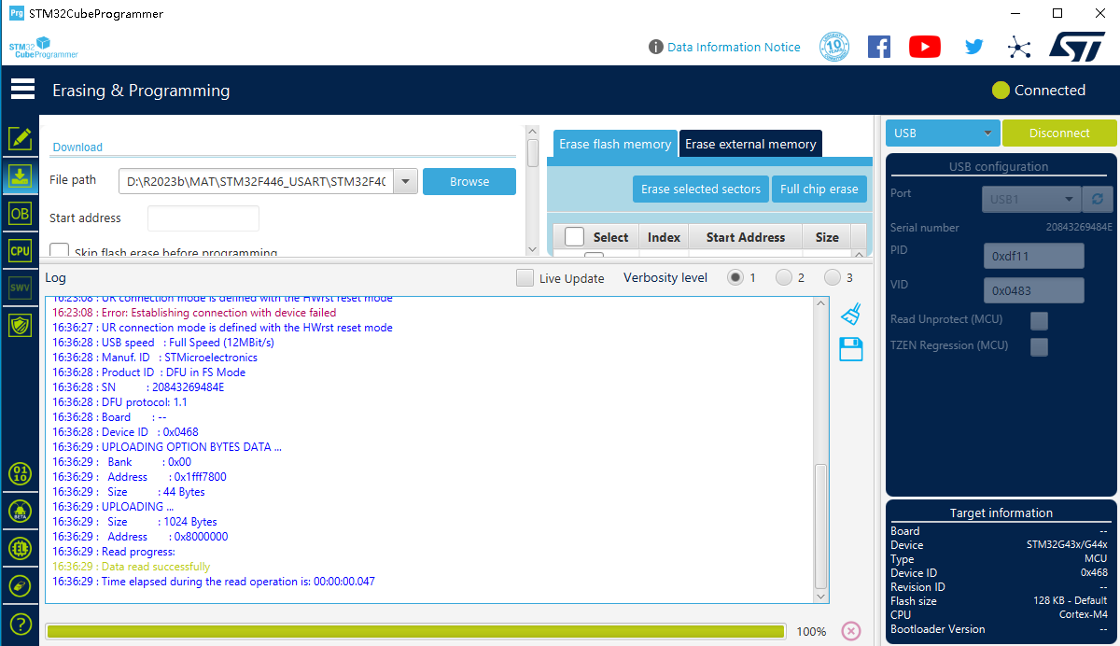The height and width of the screenshot is (646, 1120).
Task: Click the VID field showing 0x0483
Action: pyautogui.click(x=1034, y=290)
